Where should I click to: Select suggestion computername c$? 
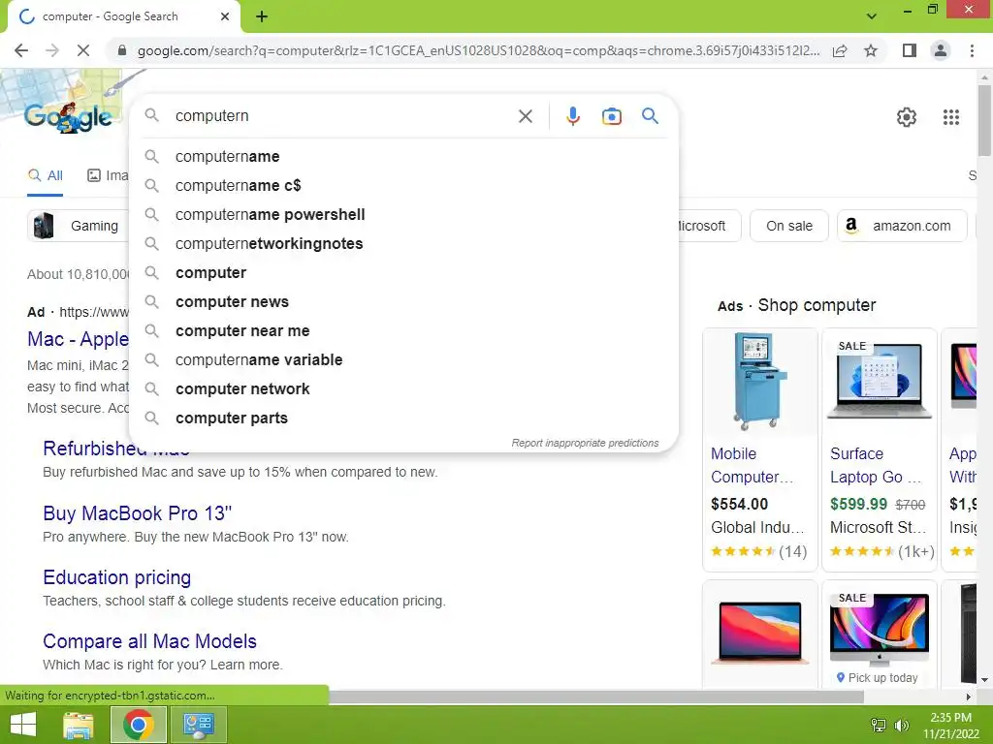tap(403, 185)
